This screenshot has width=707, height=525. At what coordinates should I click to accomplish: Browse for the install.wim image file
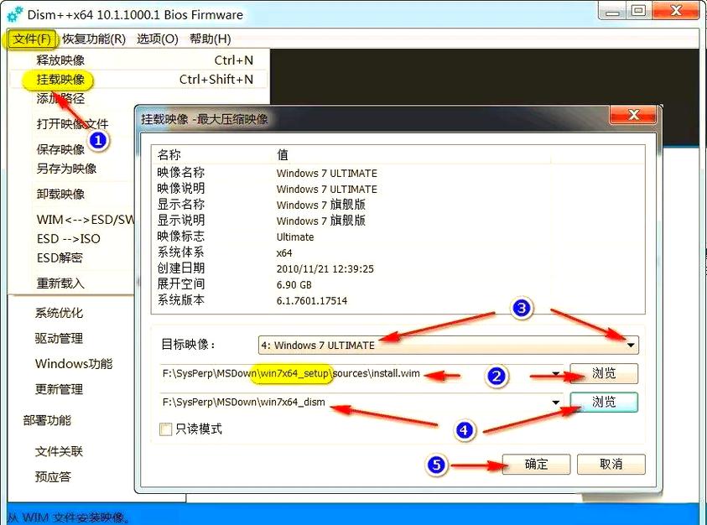coord(604,373)
